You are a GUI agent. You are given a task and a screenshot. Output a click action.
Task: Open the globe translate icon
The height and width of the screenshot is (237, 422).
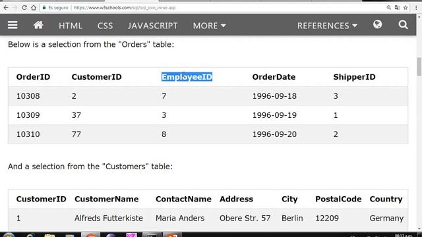(377, 25)
